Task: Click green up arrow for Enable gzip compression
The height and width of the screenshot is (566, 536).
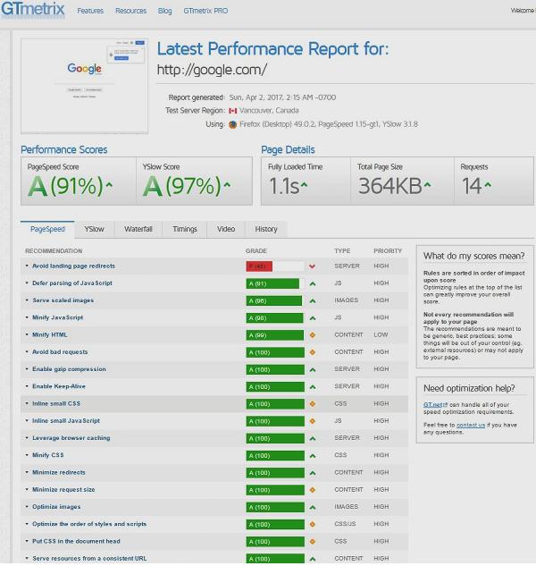Action: point(313,369)
